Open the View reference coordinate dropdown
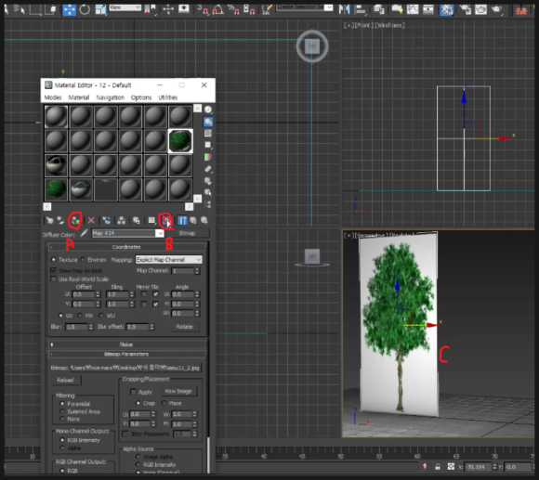The width and height of the screenshot is (539, 480). [125, 7]
